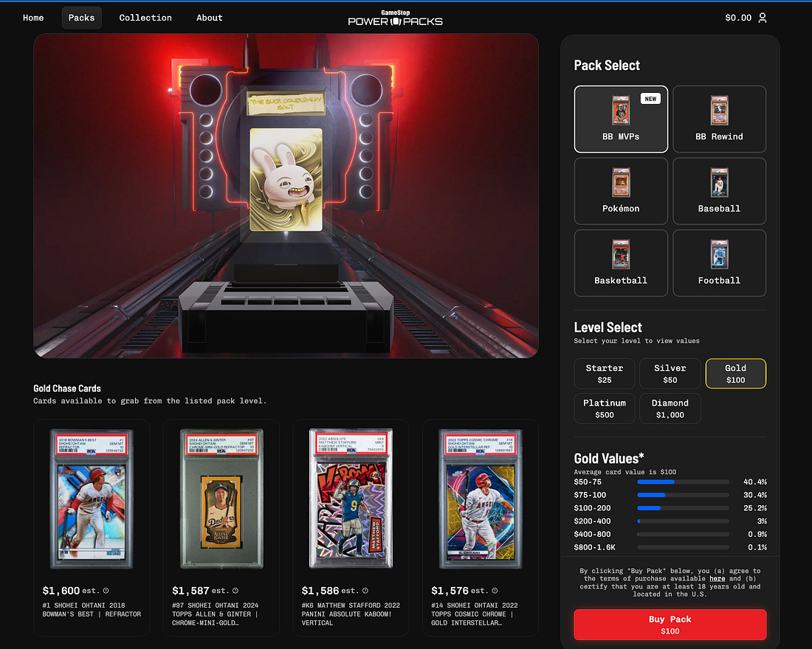Choose the Football pack label
This screenshot has height=649, width=812.
point(719,280)
